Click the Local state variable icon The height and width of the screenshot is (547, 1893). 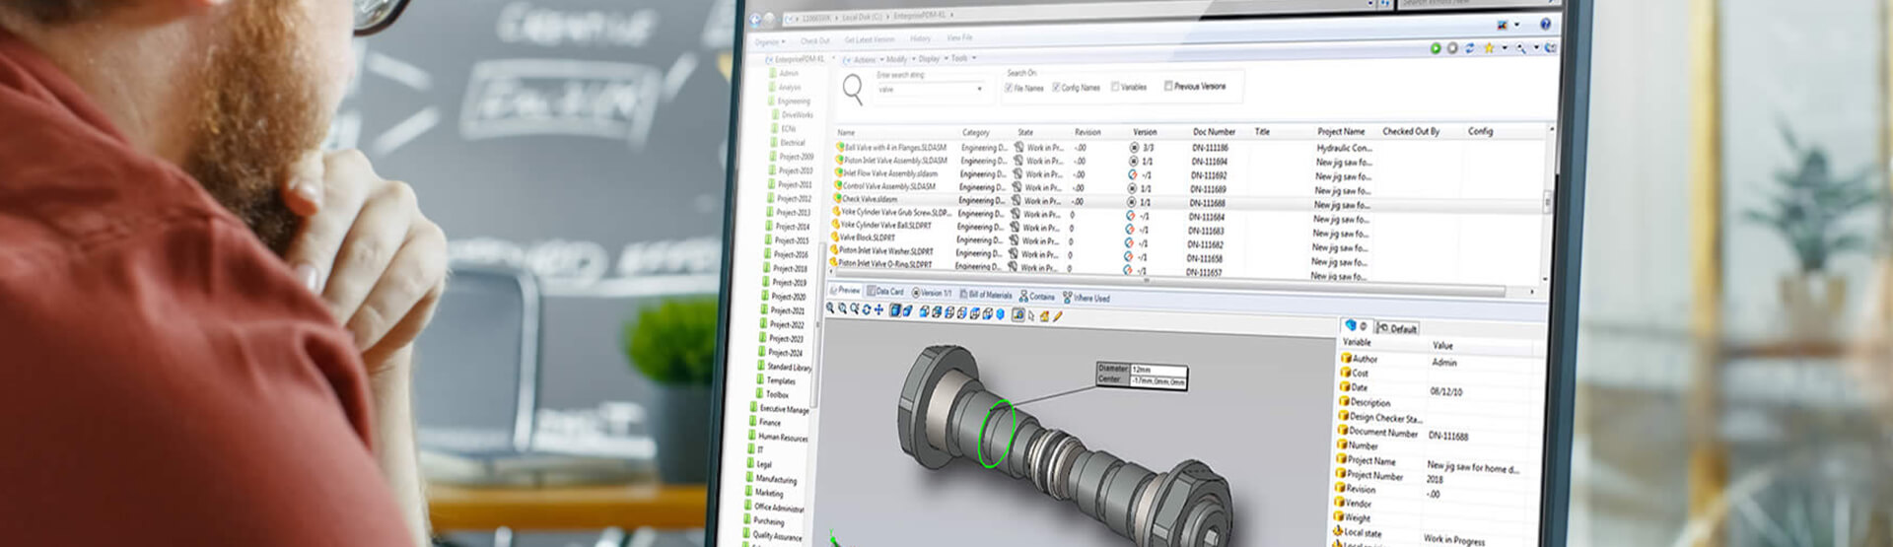coord(1338,531)
